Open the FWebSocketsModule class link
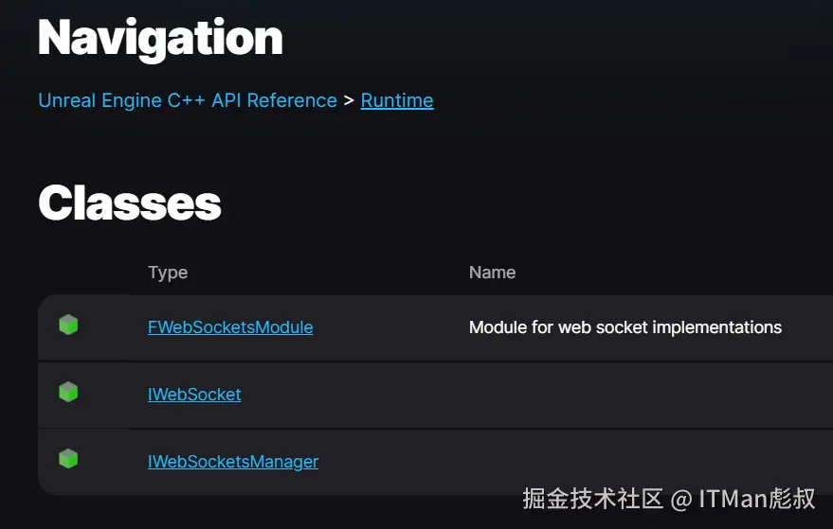The width and height of the screenshot is (833, 529). 230,327
